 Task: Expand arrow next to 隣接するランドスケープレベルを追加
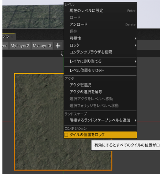[x=135, y=120]
